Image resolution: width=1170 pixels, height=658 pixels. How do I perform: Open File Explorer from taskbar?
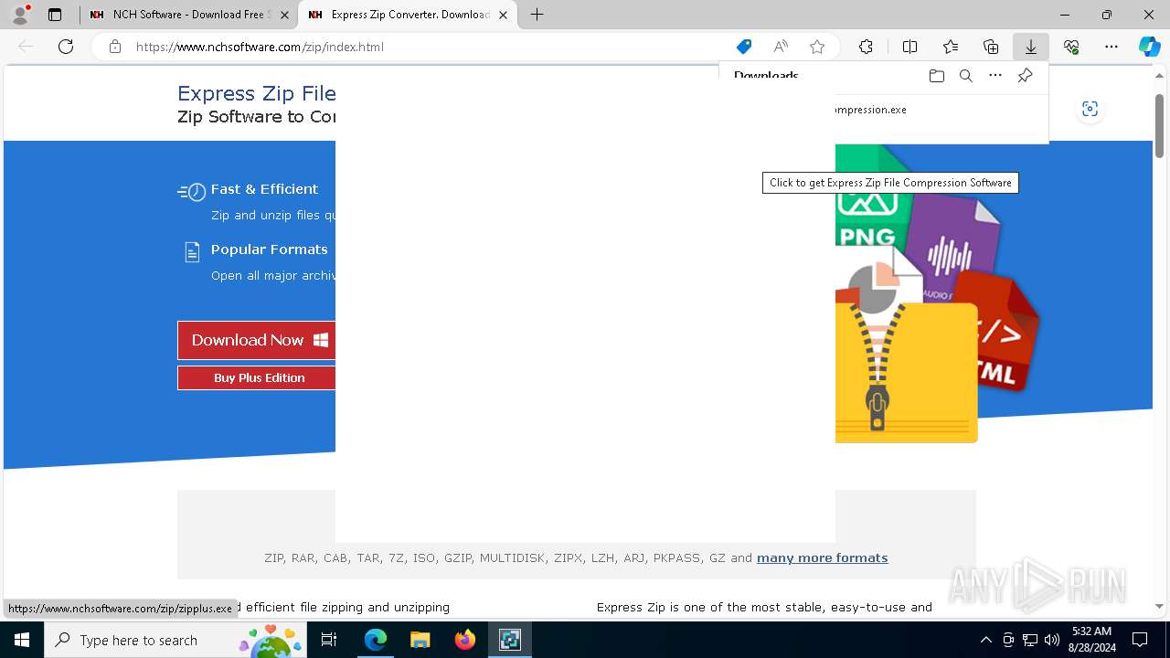click(420, 640)
